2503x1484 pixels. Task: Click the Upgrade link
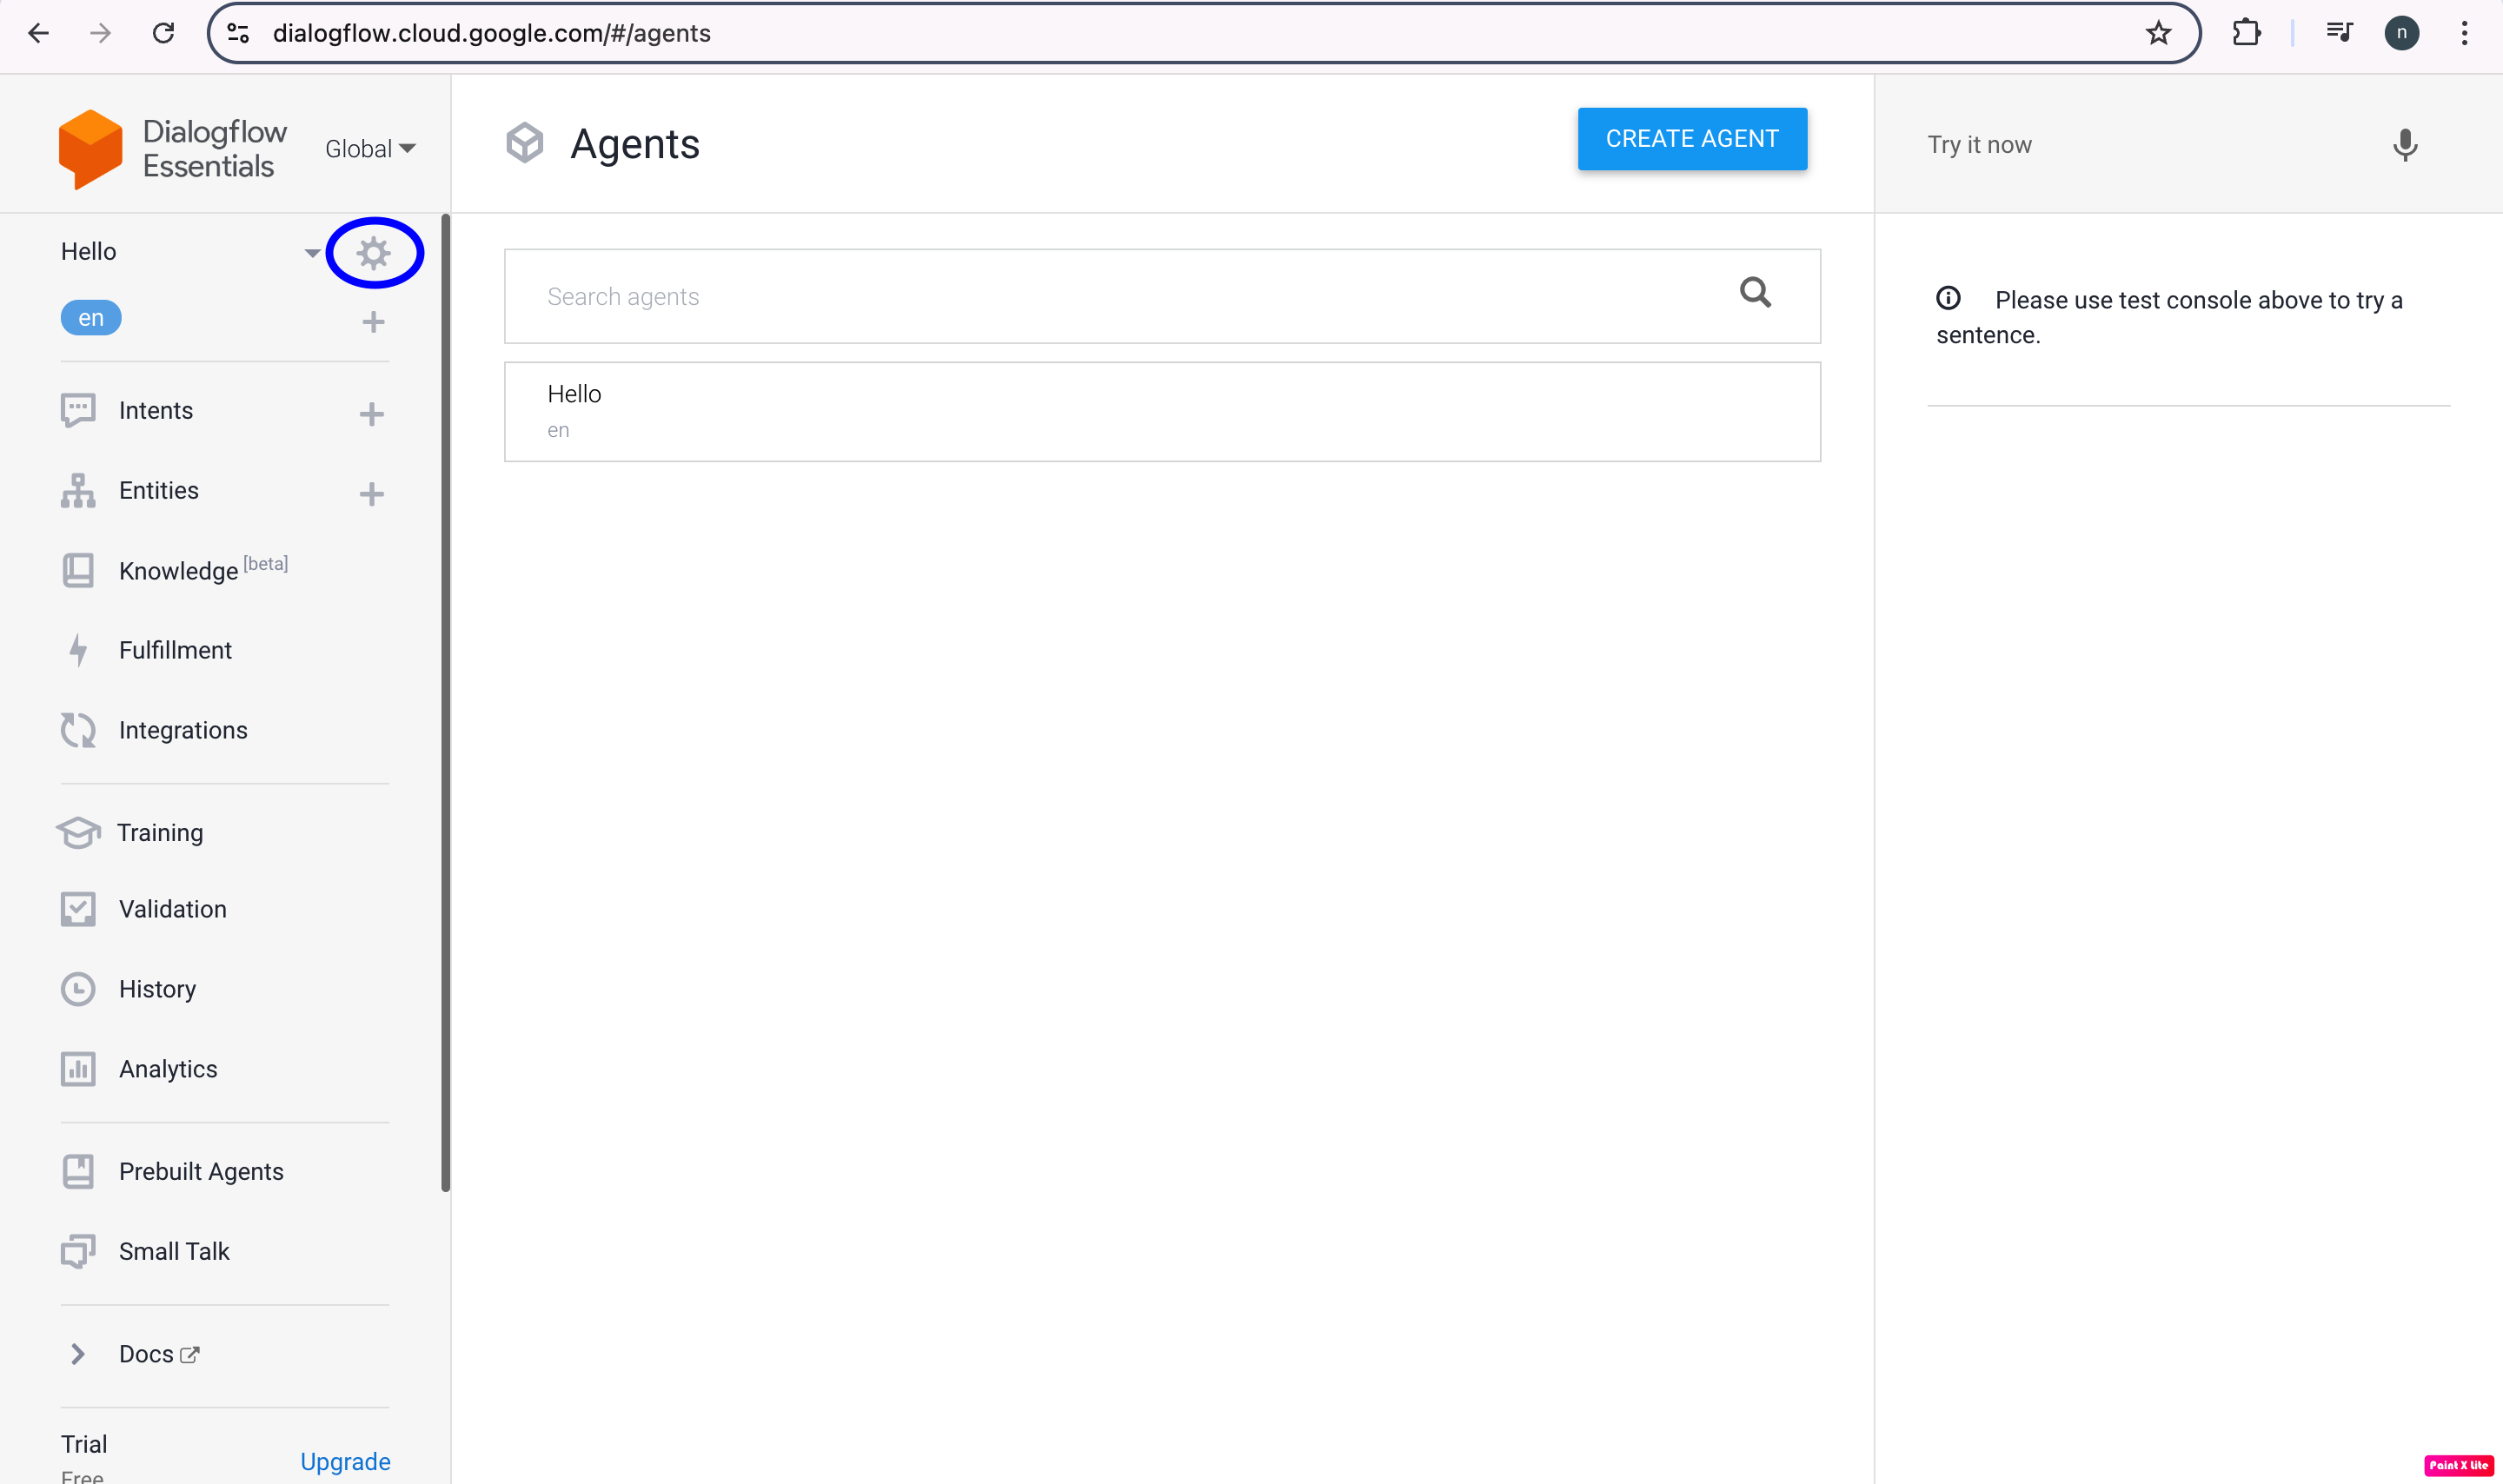click(345, 1461)
